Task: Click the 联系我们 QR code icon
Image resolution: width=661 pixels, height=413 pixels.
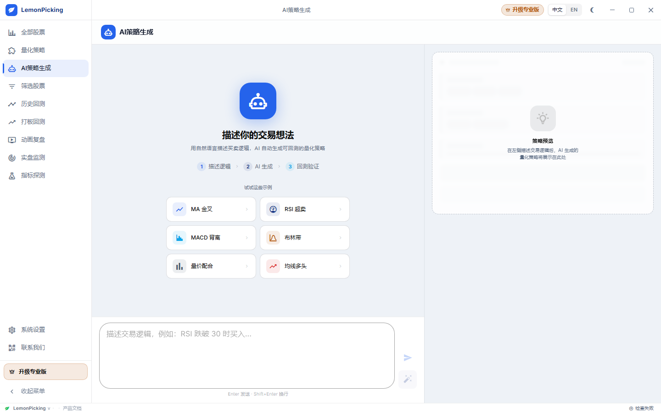Action: (x=12, y=348)
